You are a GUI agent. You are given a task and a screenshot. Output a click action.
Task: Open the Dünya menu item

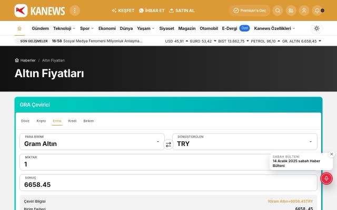(x=126, y=28)
